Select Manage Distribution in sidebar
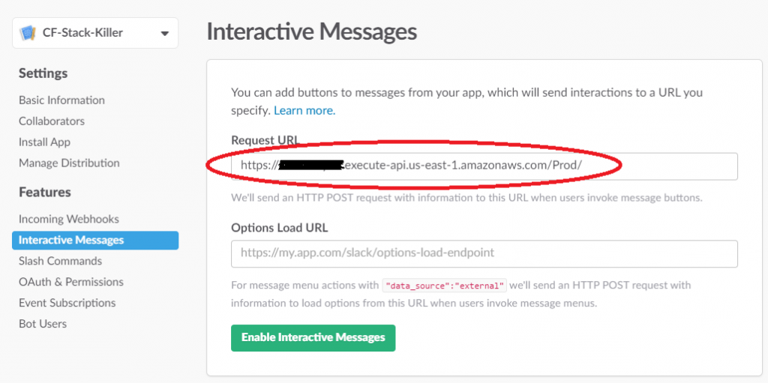 (69, 163)
